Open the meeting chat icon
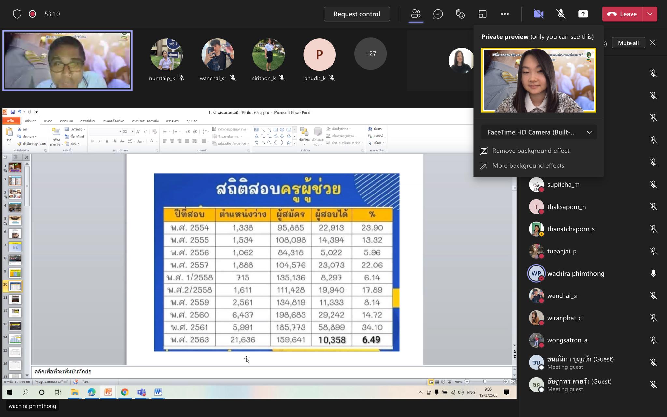The image size is (667, 417). [x=438, y=14]
